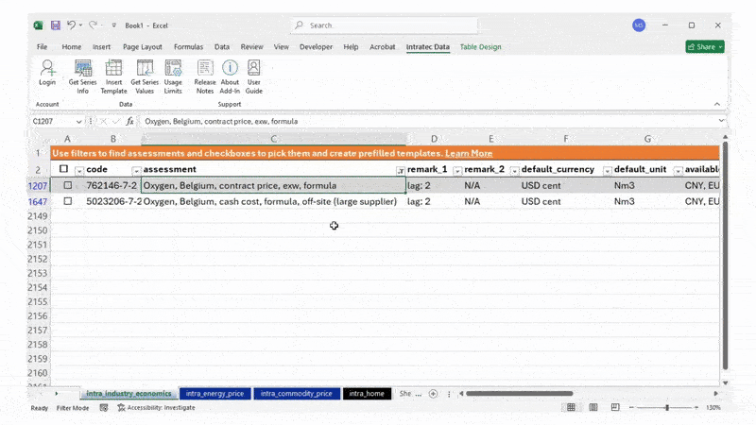Open the Release Notes icon
Viewport: 756px width, 425px height.
click(205, 76)
